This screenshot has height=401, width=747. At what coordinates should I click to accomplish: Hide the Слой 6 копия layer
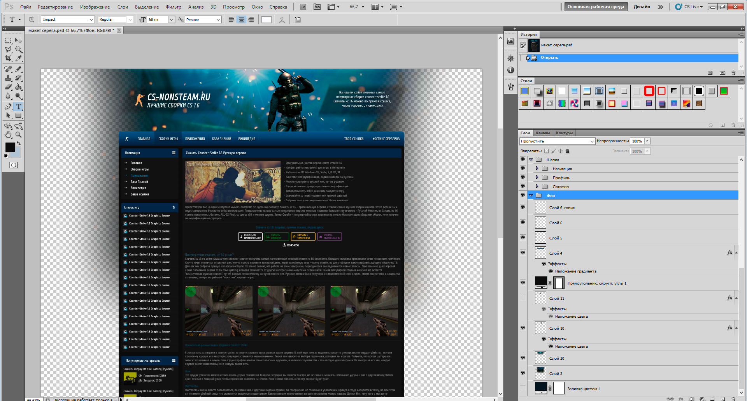(x=523, y=207)
